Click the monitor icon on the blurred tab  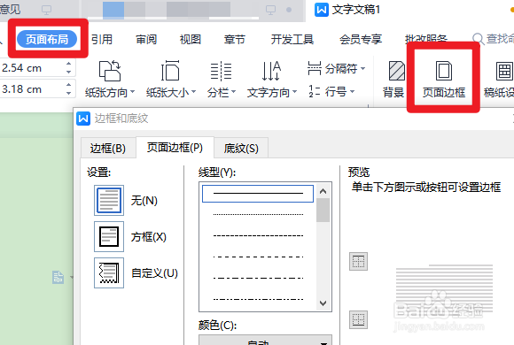tap(270, 10)
